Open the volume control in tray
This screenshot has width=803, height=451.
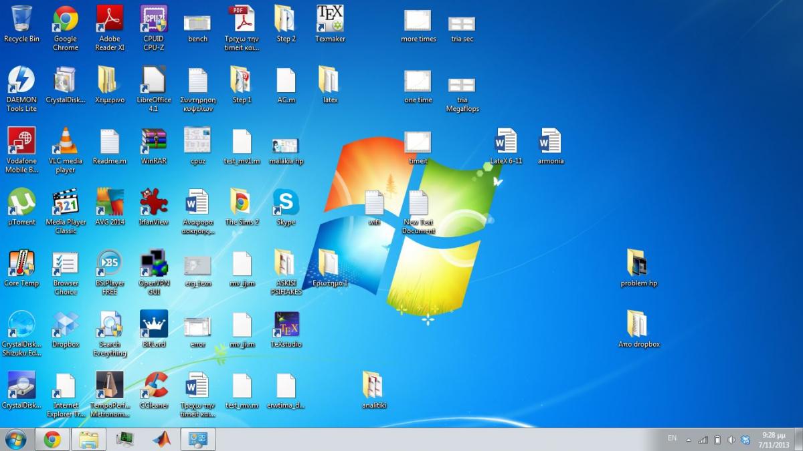tap(731, 440)
